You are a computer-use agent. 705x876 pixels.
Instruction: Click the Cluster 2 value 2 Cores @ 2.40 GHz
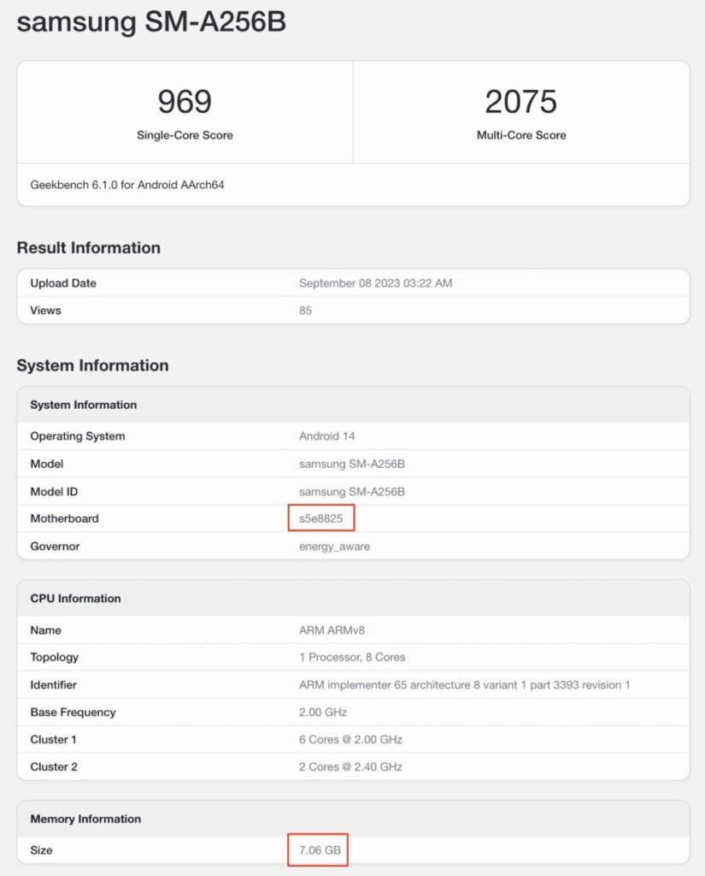coord(350,766)
